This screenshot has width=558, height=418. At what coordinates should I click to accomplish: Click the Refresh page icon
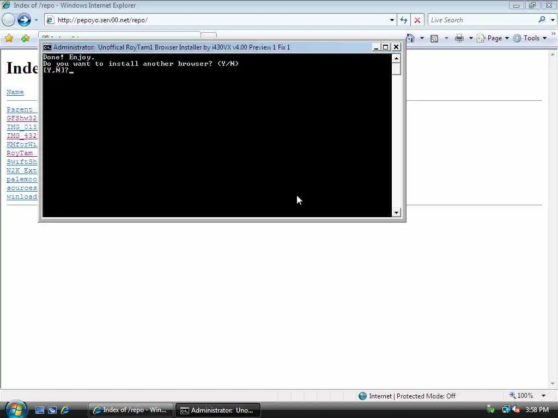[404, 20]
